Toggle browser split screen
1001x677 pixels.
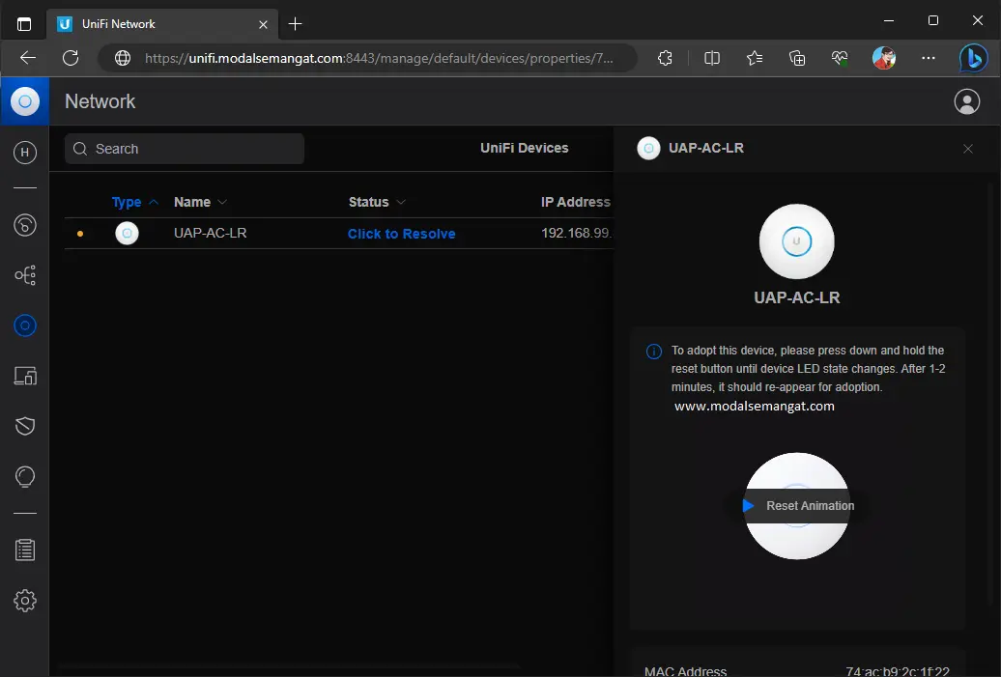[x=712, y=58]
